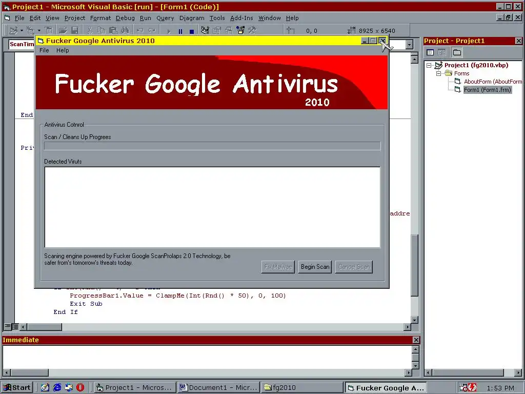The height and width of the screenshot is (394, 525).
Task: Open the View menu
Action: pyautogui.click(x=52, y=18)
